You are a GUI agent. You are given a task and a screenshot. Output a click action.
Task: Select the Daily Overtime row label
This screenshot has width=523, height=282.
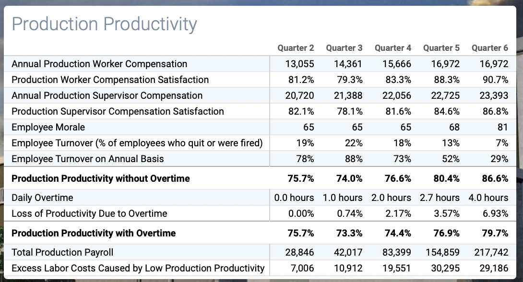[43, 197]
